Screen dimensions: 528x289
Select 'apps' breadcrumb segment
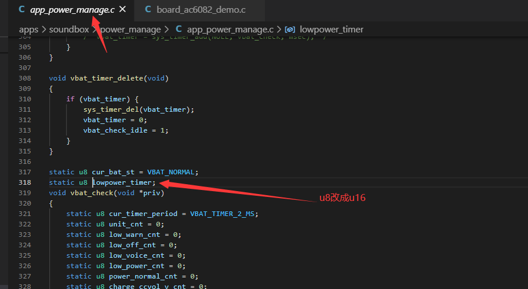point(28,30)
